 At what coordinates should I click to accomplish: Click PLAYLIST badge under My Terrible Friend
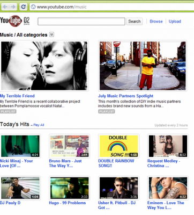8,111
